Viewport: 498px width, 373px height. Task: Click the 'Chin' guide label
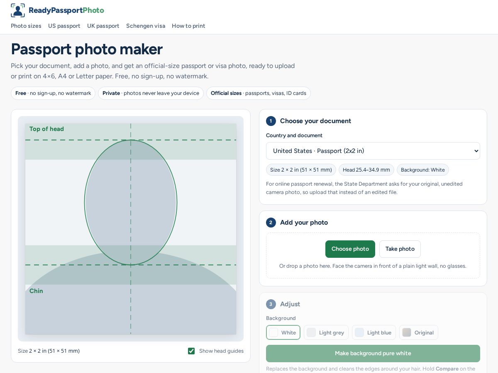pyautogui.click(x=36, y=291)
